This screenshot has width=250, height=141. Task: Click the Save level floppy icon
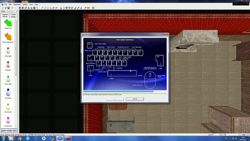(x=9, y=8)
